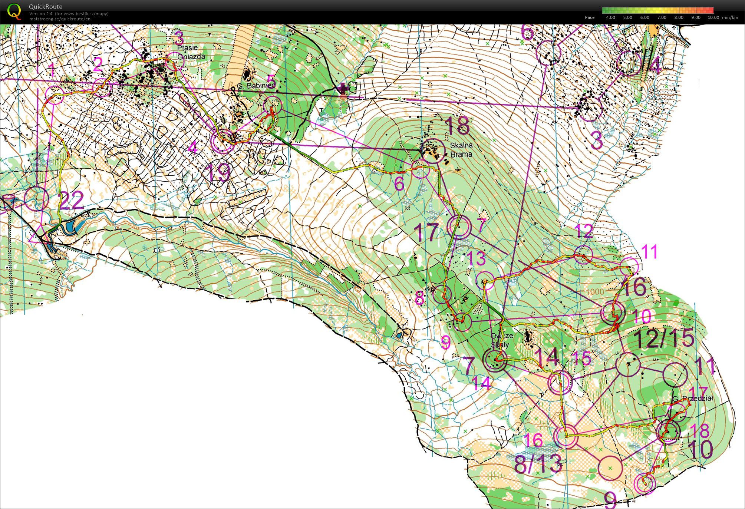
Task: Click the '1000' contour elevation label
Action: tap(595, 291)
